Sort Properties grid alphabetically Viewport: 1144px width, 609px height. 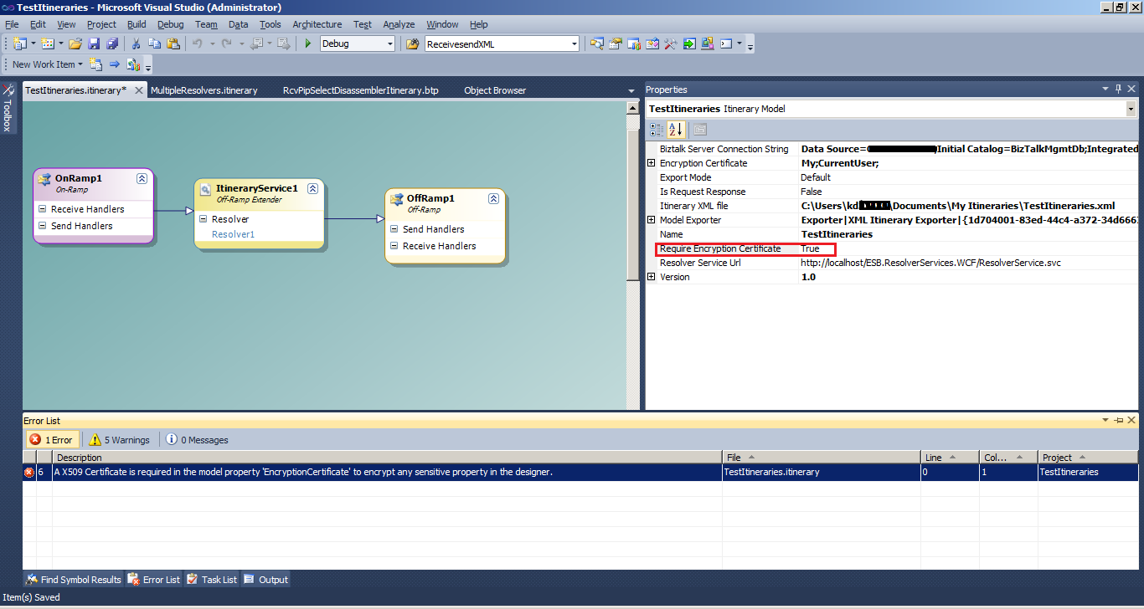(676, 130)
